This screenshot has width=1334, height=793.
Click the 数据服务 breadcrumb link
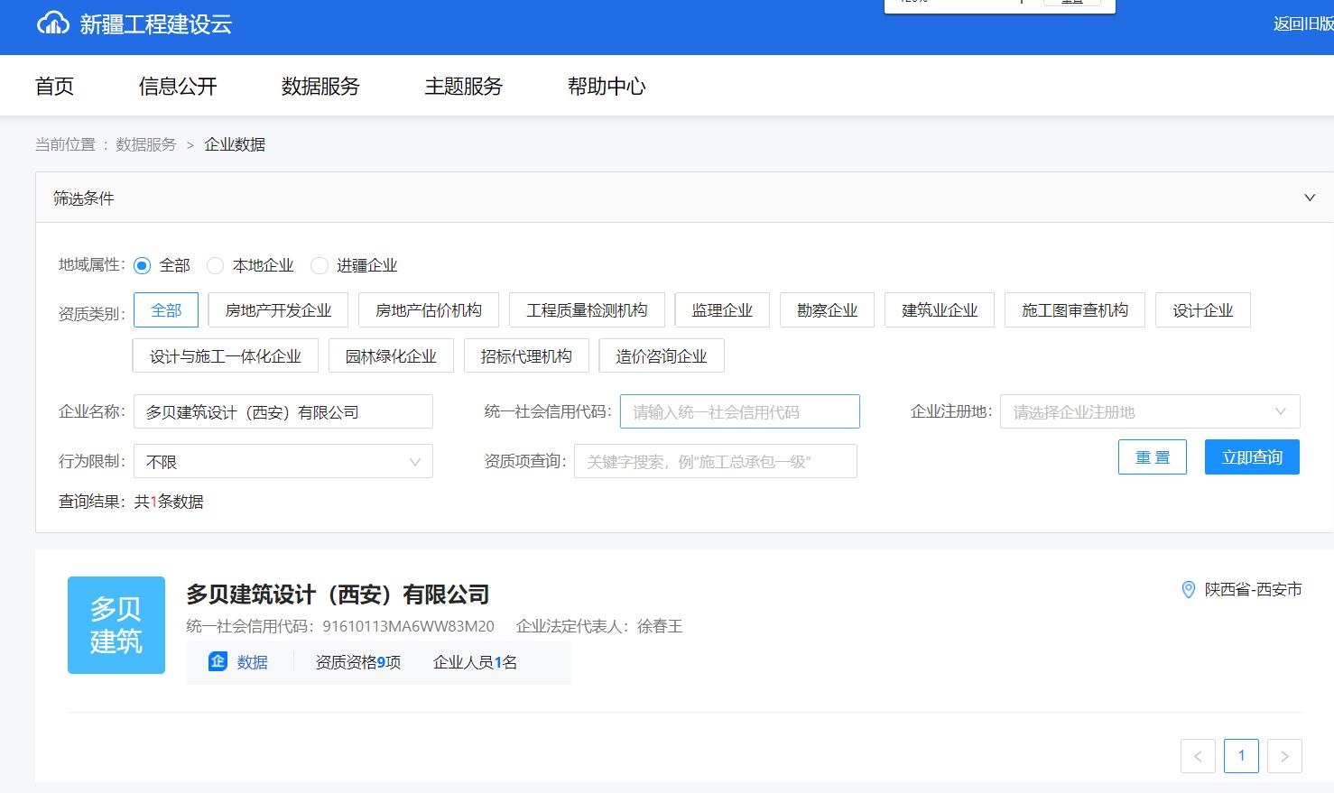click(x=146, y=144)
